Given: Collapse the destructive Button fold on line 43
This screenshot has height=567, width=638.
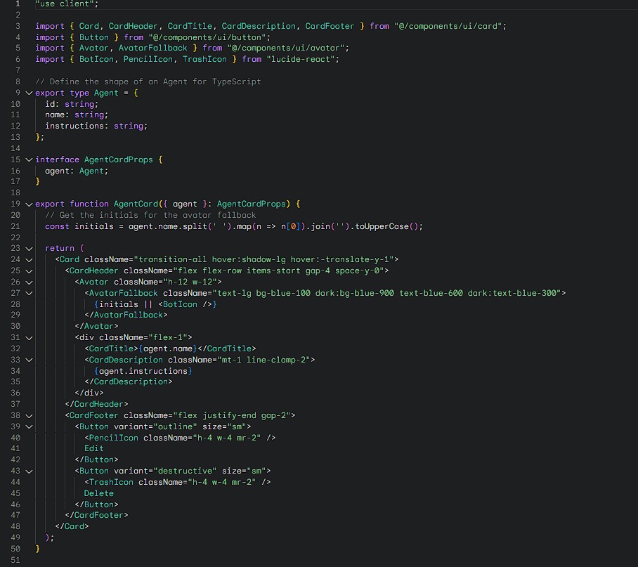Looking at the screenshot, I should tap(29, 471).
